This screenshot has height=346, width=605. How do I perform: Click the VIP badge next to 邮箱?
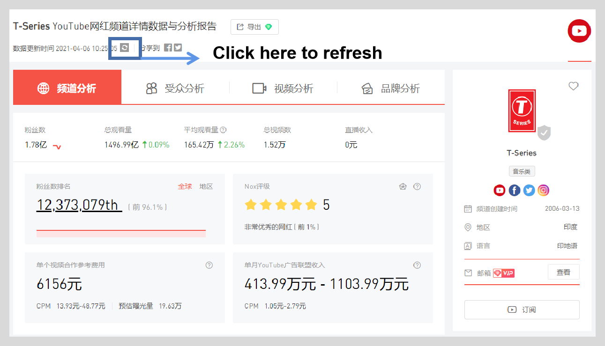coord(504,273)
